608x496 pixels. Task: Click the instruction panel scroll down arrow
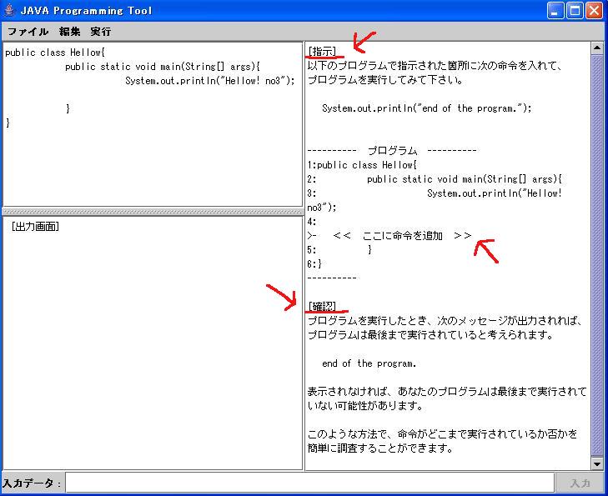click(x=597, y=463)
